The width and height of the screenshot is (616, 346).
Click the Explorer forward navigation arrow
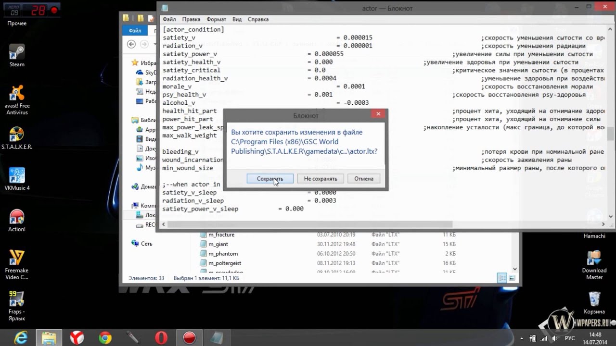pyautogui.click(x=144, y=44)
